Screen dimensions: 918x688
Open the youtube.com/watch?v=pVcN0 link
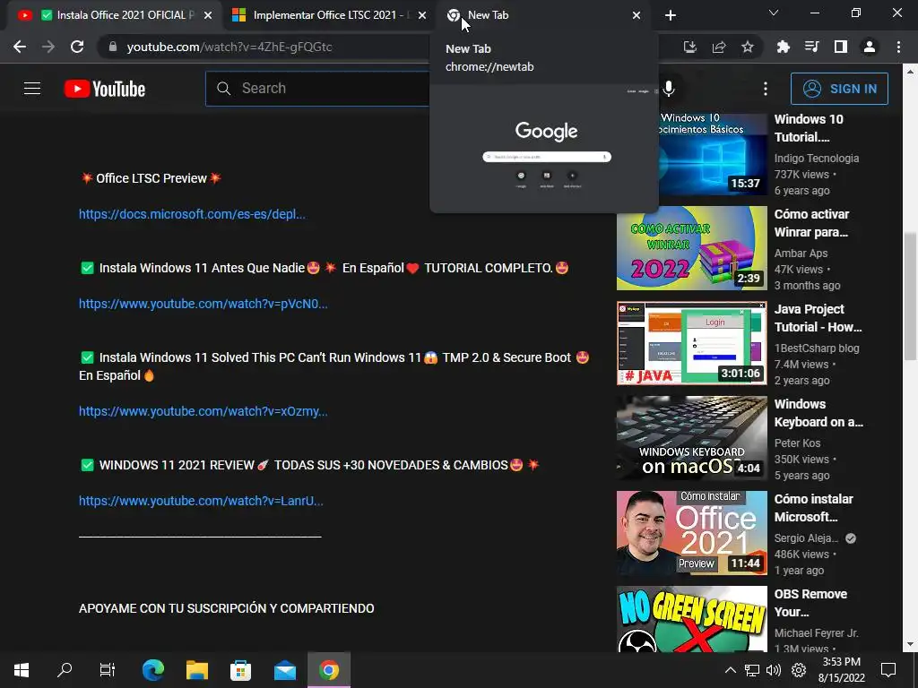tap(204, 304)
